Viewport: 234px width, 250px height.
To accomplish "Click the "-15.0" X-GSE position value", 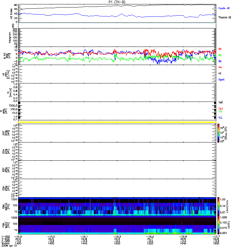I will pos(51,237).
